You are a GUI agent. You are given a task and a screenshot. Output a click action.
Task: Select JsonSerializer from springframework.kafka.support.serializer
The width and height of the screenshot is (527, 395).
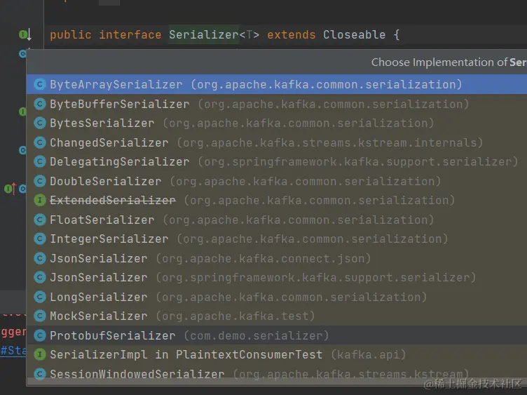(x=277, y=278)
